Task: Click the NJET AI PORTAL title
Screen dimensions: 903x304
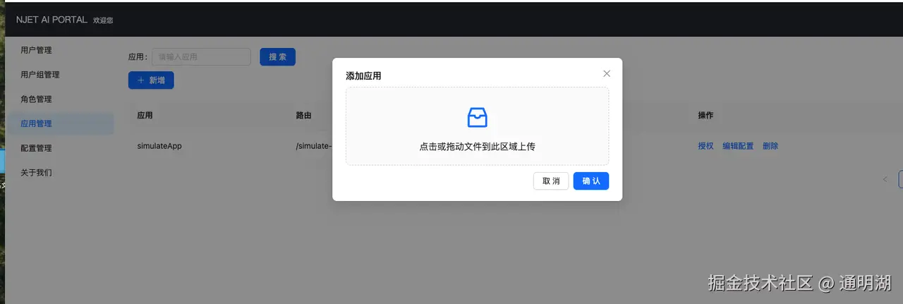Action: [51, 20]
